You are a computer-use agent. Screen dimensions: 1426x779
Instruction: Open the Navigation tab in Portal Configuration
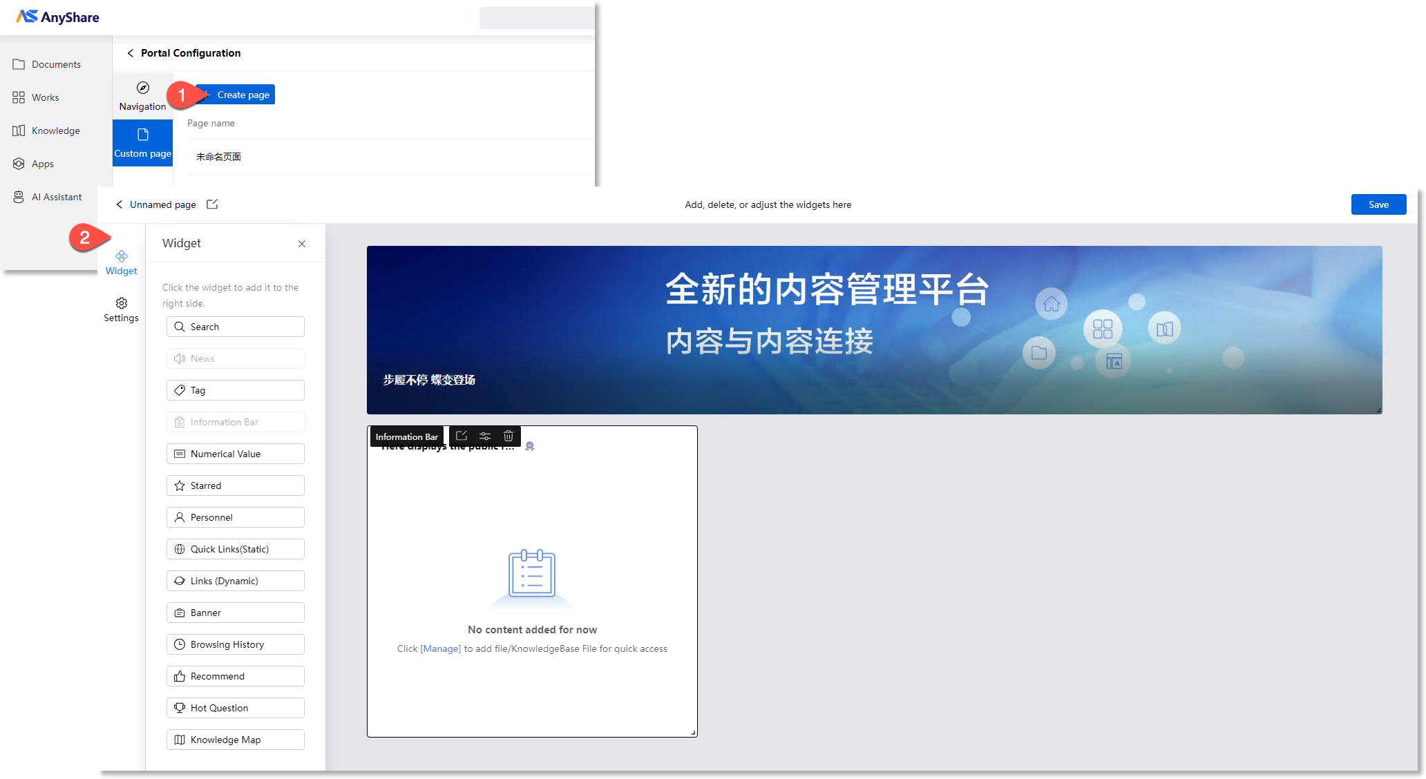tap(142, 95)
